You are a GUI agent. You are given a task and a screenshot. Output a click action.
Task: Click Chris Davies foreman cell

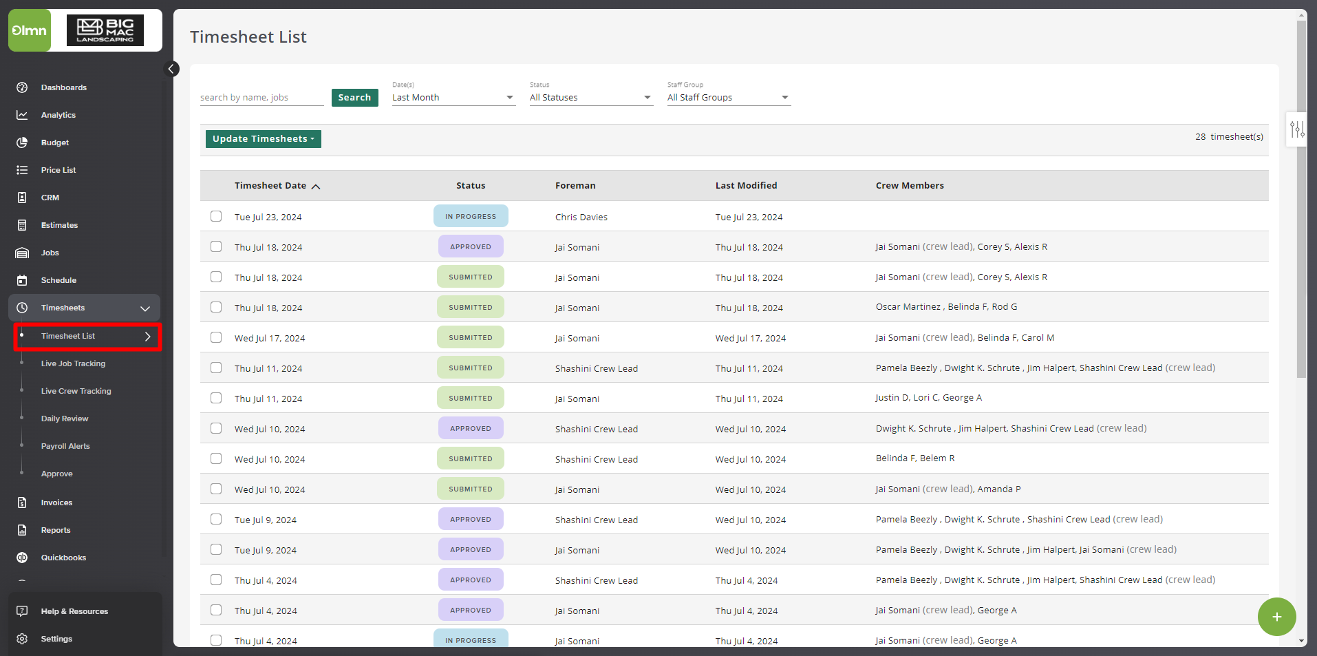point(581,217)
